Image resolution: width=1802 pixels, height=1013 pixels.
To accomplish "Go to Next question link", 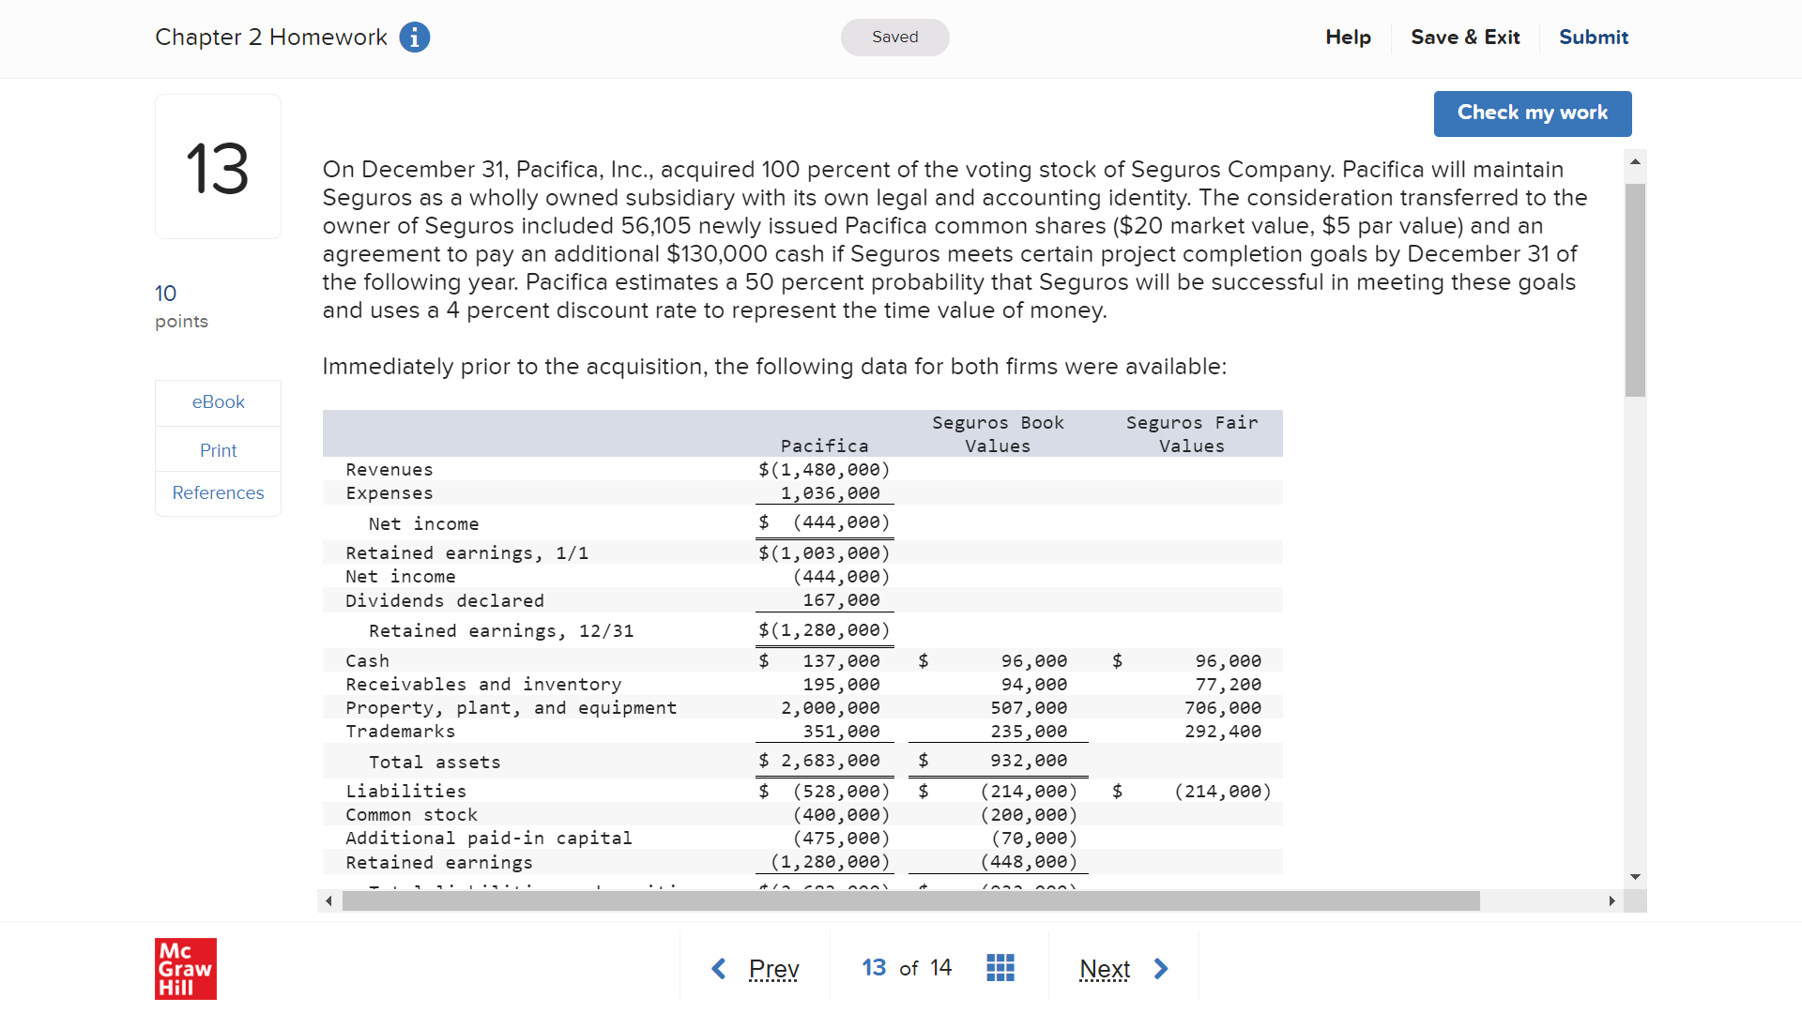I will (1105, 968).
